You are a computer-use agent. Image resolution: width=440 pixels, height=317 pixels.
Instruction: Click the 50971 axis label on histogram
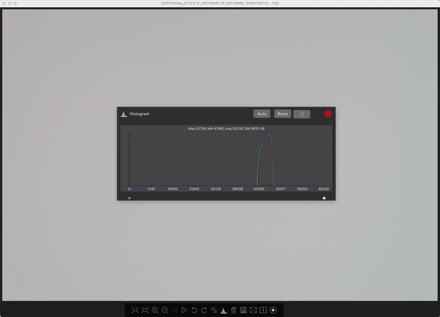[281, 189]
